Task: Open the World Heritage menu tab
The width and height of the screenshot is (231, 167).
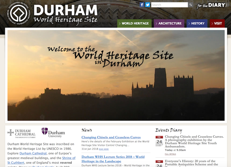Action: [x=134, y=23]
